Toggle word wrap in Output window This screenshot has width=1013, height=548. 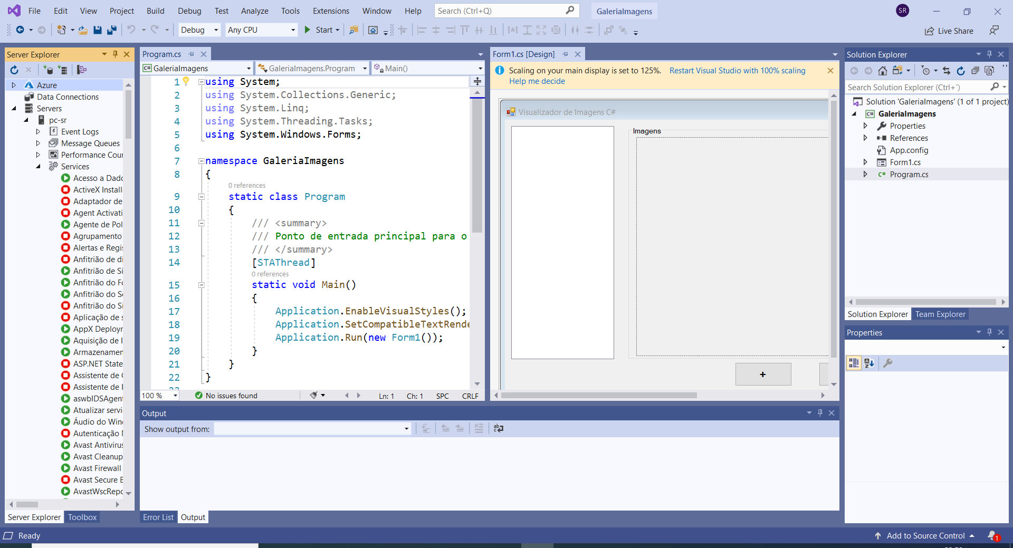[x=498, y=429]
